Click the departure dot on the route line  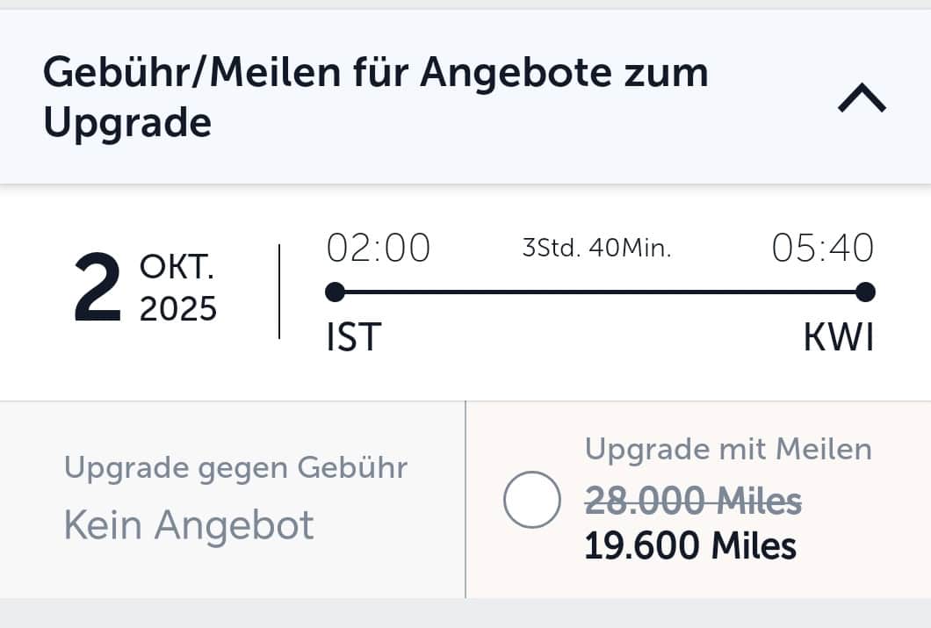pos(334,292)
